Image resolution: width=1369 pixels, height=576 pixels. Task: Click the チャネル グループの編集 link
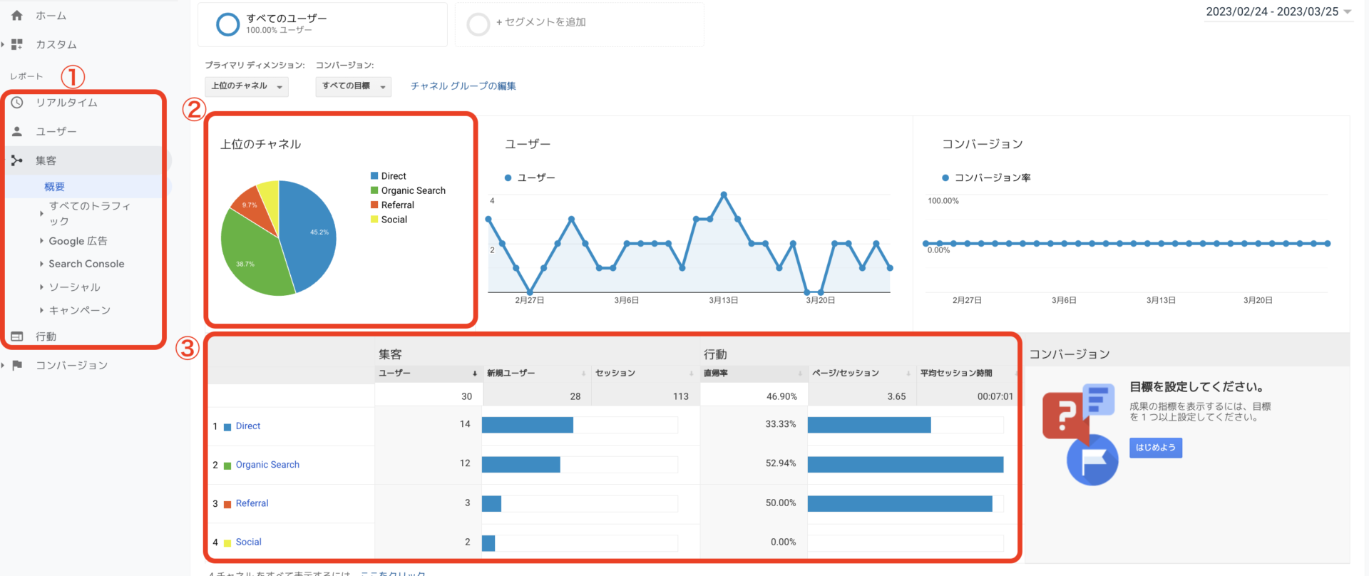click(463, 86)
